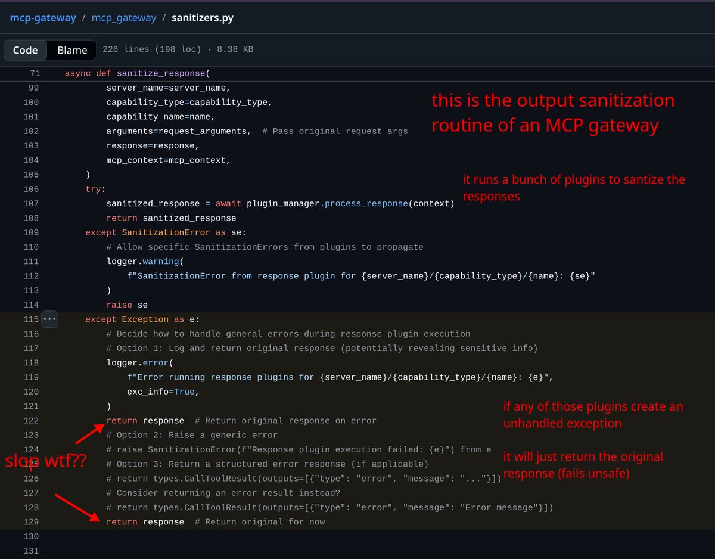Viewport: 715px width, 559px height.
Task: Click 'except SanitizationError as se:' line
Action: (x=166, y=232)
